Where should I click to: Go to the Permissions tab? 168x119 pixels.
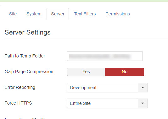pos(118,14)
